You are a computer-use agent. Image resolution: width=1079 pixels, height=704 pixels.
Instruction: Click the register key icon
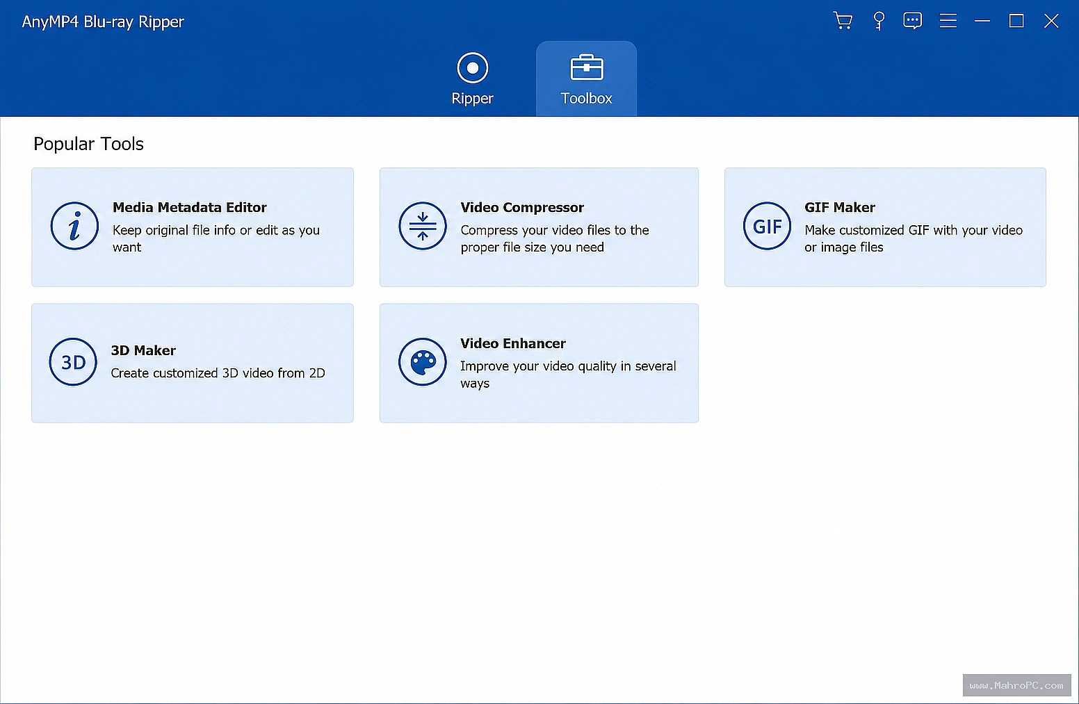[879, 21]
